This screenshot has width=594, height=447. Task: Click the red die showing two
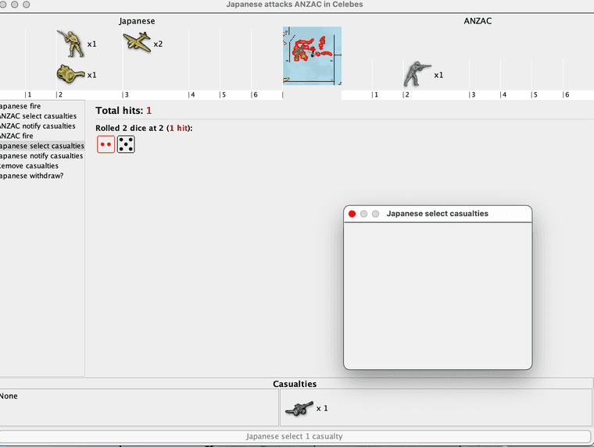[x=106, y=144]
